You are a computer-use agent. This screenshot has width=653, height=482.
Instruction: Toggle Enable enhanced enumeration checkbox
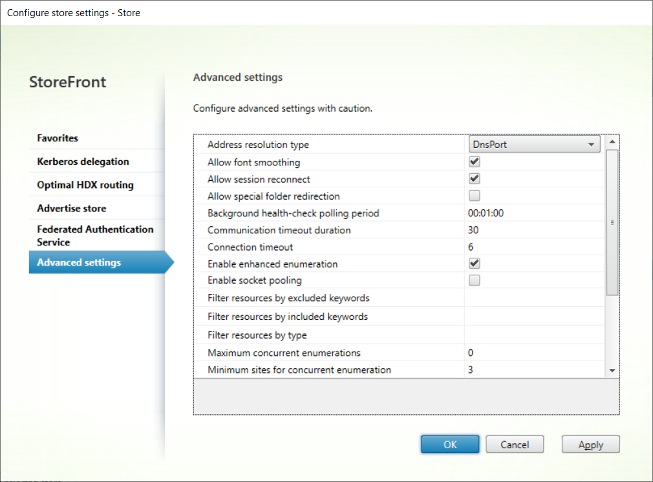coord(475,264)
